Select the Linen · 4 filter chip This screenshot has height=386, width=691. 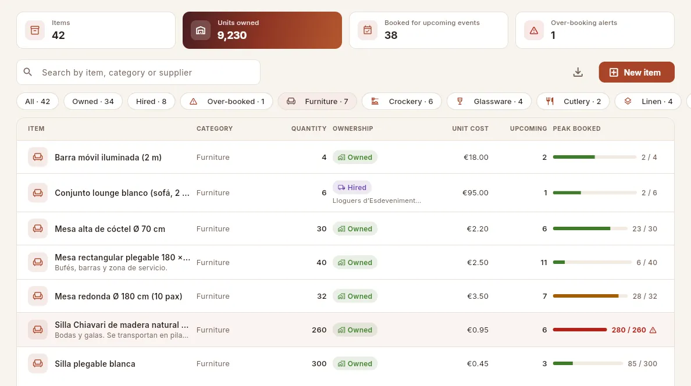[648, 101]
